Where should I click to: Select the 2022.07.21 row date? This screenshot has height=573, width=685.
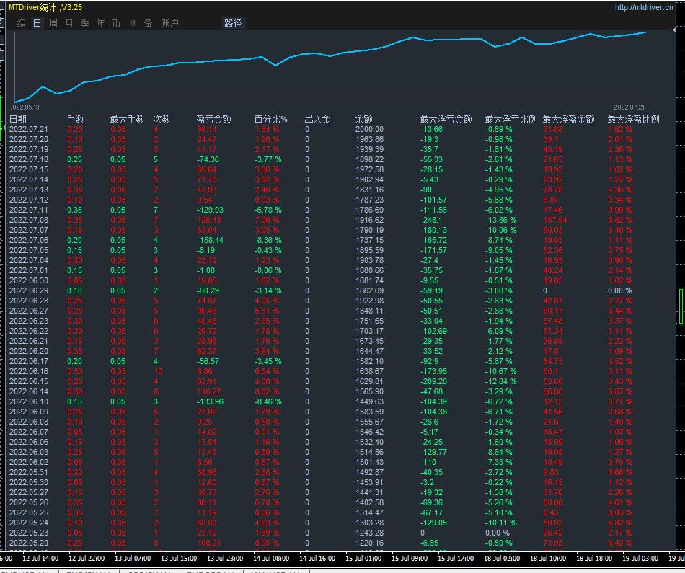28,129
